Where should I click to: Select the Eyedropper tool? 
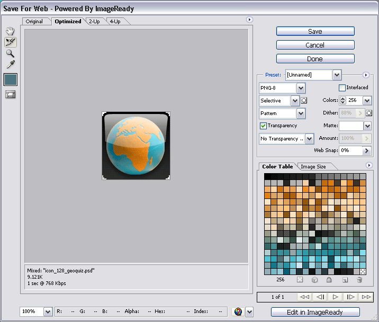(11, 64)
